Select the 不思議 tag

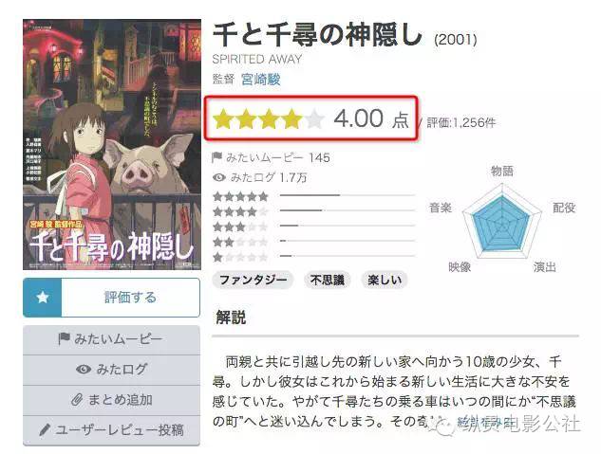pyautogui.click(x=327, y=280)
